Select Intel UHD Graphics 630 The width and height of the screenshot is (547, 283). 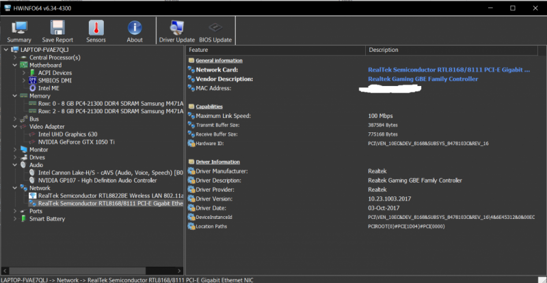[x=68, y=134]
